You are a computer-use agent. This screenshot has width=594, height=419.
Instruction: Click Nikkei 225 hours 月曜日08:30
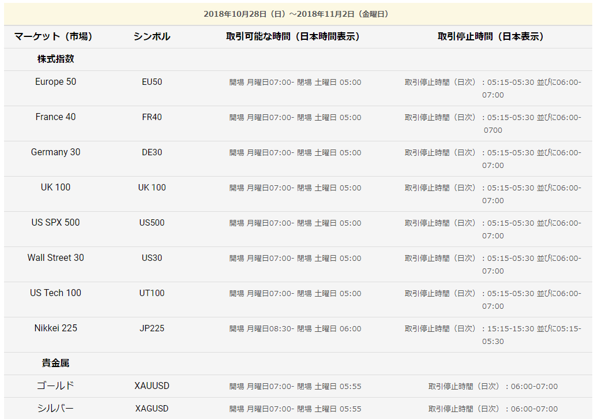pyautogui.click(x=295, y=329)
